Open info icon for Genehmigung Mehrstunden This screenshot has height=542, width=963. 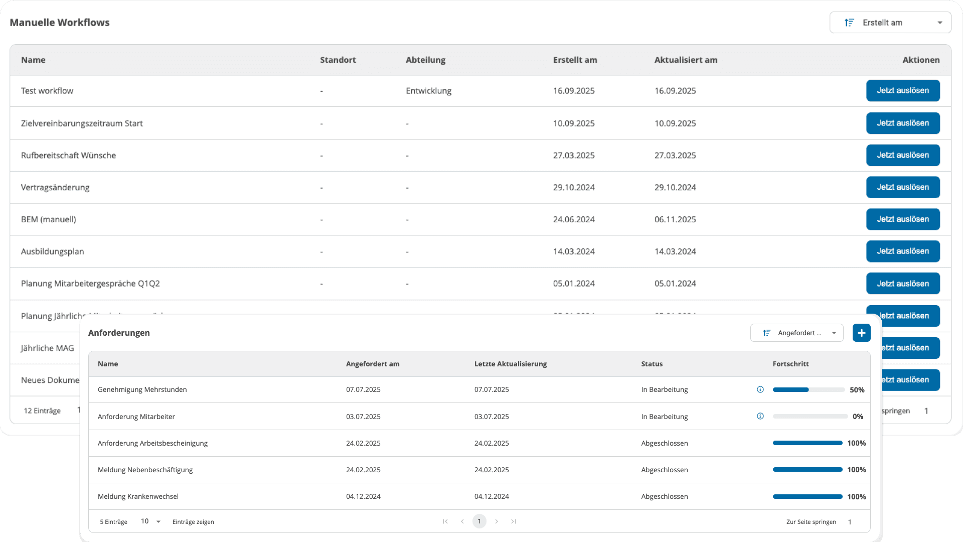click(x=760, y=389)
